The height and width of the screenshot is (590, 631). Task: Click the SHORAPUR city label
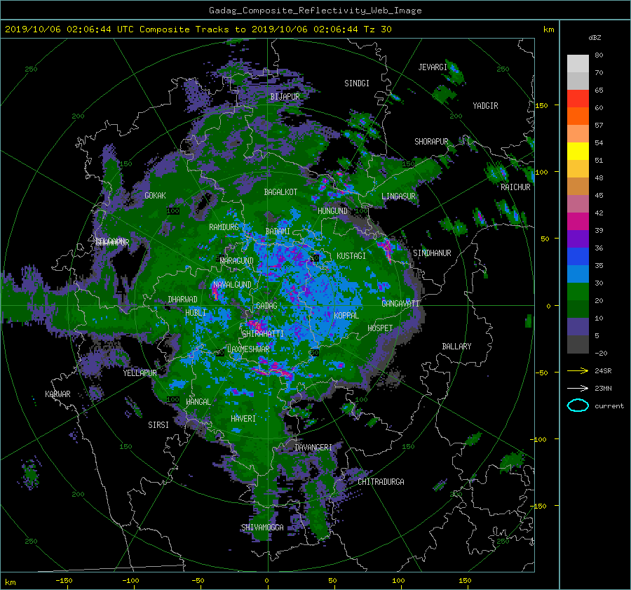431,142
